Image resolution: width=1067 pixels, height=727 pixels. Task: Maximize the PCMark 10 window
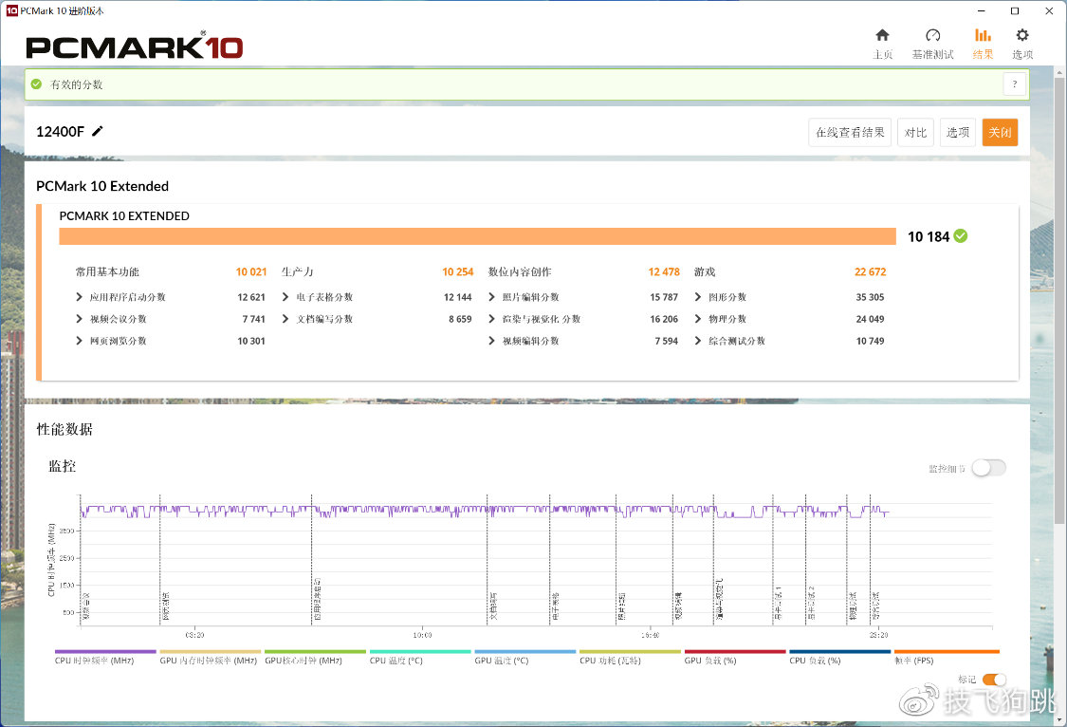pyautogui.click(x=1015, y=10)
